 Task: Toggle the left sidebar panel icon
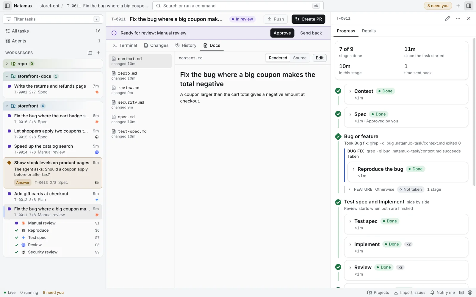pos(7,6)
